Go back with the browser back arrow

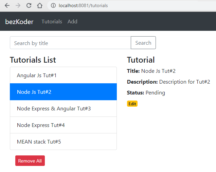[7, 6]
